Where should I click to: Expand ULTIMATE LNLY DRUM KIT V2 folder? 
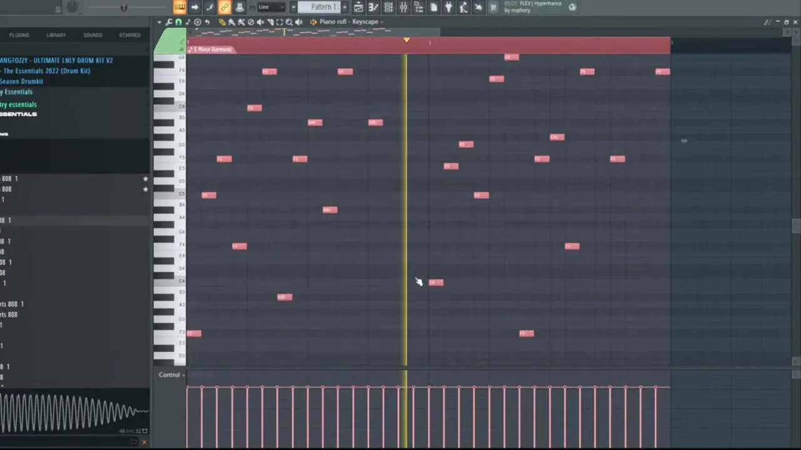[56, 60]
